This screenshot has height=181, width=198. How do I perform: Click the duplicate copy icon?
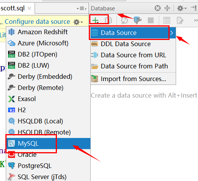click(x=108, y=20)
